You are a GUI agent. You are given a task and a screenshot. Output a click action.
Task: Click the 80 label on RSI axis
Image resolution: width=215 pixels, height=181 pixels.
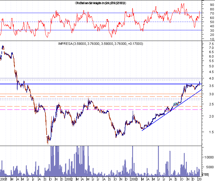[x=212, y=9]
